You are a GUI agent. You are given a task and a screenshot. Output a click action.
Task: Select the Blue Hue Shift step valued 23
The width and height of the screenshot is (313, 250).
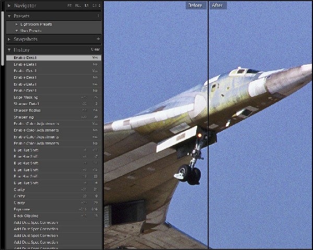[54, 176]
